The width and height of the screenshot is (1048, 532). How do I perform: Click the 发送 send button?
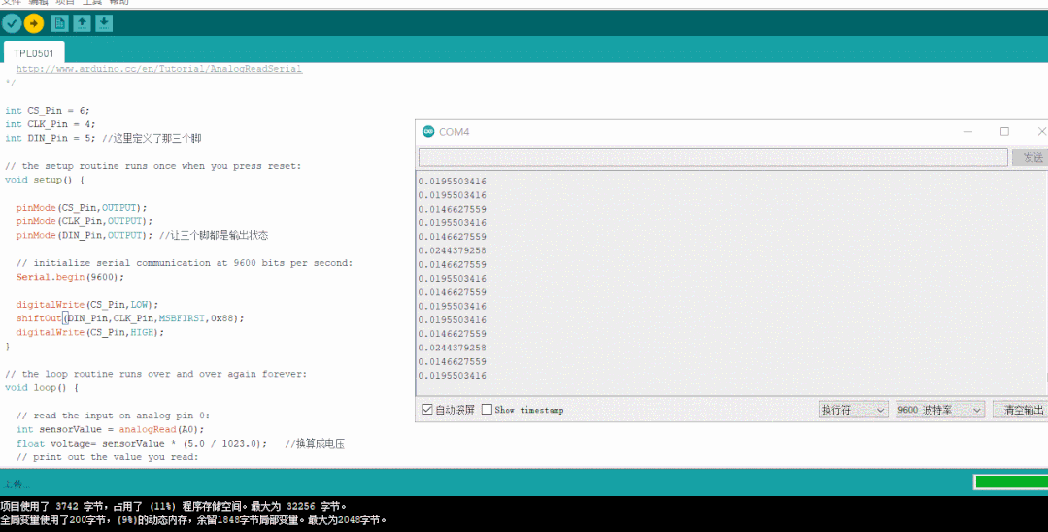coord(1031,157)
